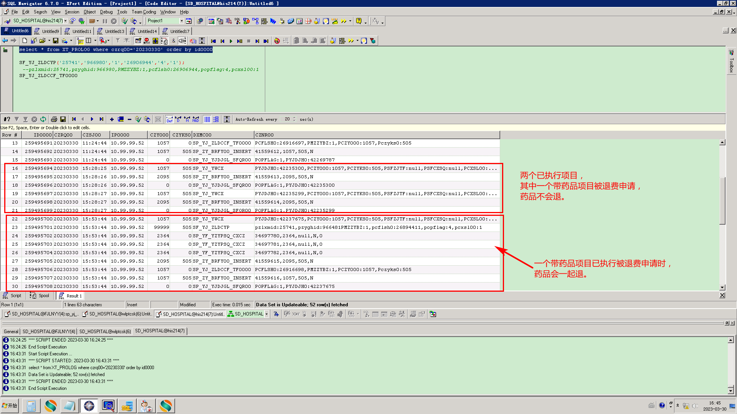Toggle the N&D grid display mode
This screenshot has width=737, height=414.
(196, 119)
